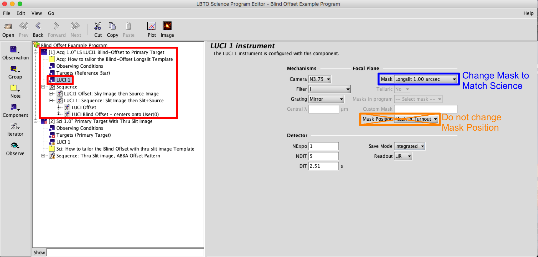The image size is (538, 257).
Task: Select observation [2] Sci 1.0" Primary Target
Action: 101,121
